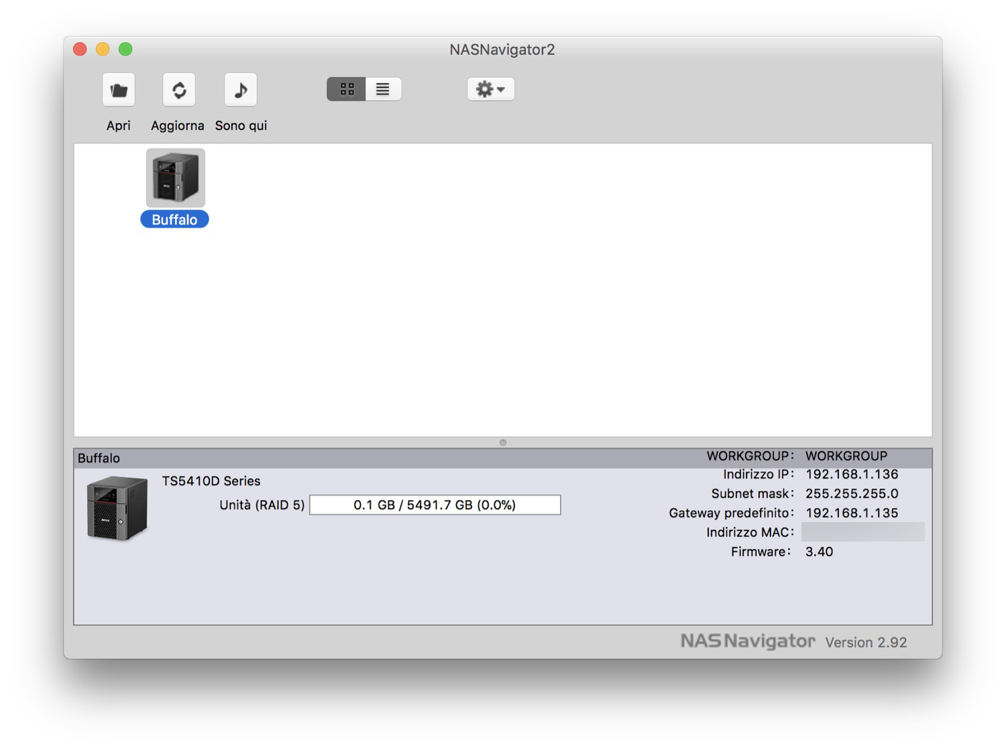Click the blurred MAC address field
The width and height of the screenshot is (1006, 750).
863,532
